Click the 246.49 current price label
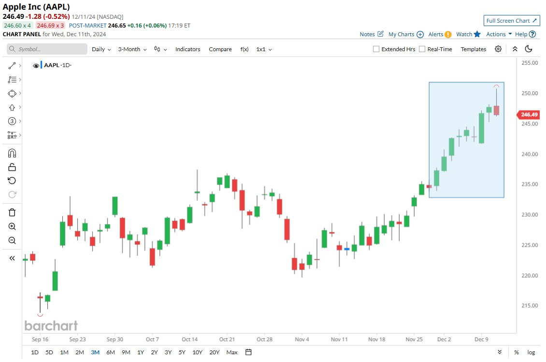 529,114
